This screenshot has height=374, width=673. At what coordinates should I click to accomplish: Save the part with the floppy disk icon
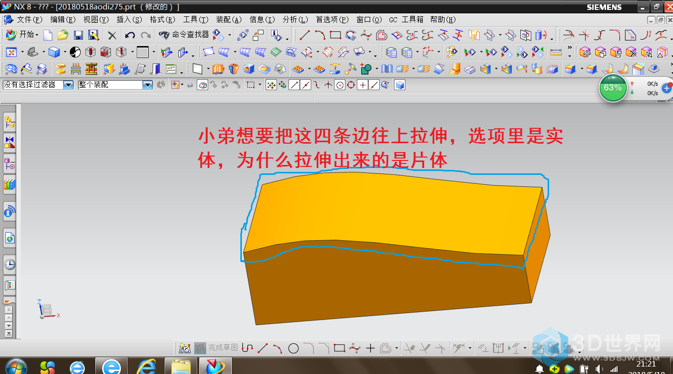pyautogui.click(x=78, y=35)
